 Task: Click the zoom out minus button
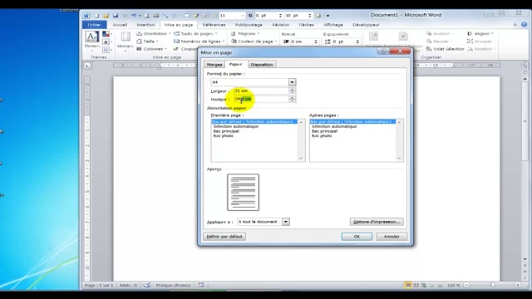tap(466, 285)
